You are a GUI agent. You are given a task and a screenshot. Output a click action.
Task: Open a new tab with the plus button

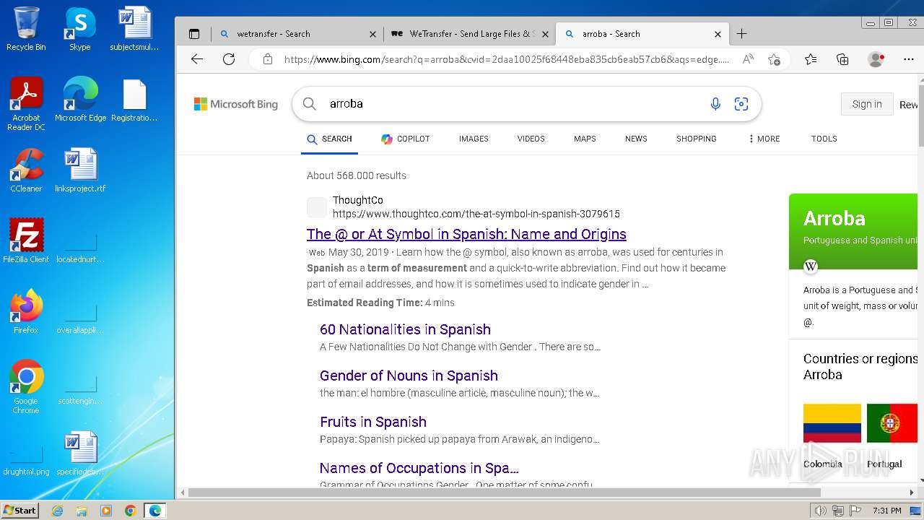[x=741, y=34]
